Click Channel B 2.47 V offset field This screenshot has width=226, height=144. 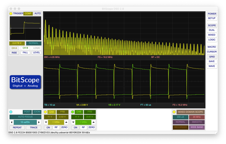[90, 117]
